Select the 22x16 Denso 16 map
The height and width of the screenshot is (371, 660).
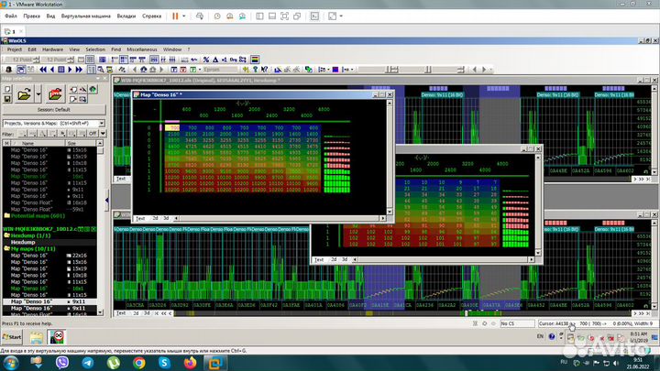coord(49,256)
